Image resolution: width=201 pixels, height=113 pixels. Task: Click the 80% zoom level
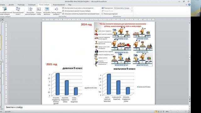pyautogui.click(x=167, y=112)
